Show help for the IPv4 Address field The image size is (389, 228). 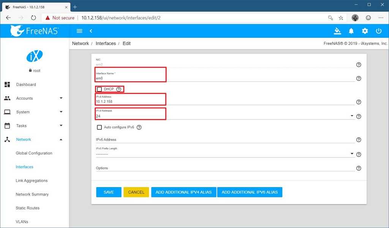[x=359, y=102]
